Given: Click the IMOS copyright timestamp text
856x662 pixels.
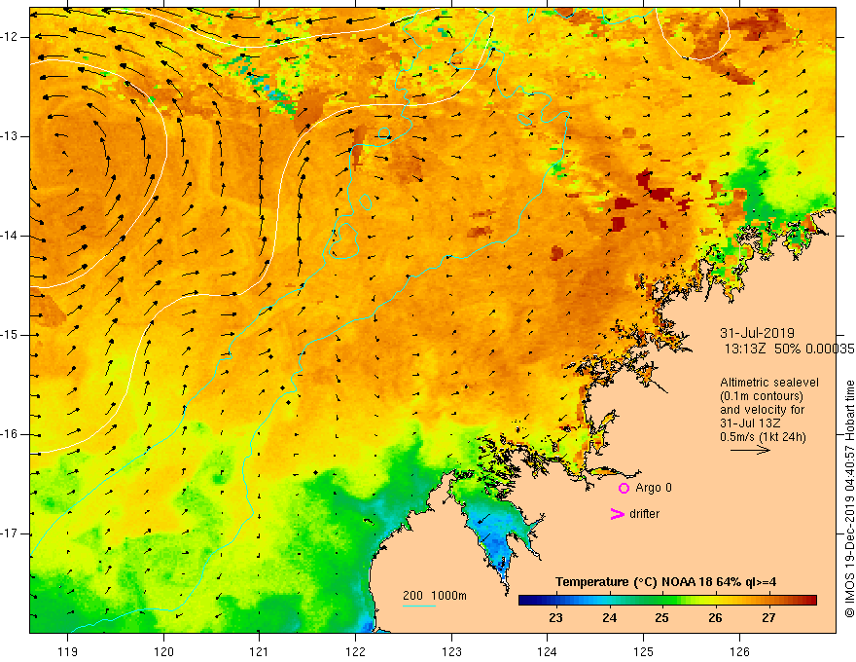Looking at the screenshot, I should click(849, 499).
